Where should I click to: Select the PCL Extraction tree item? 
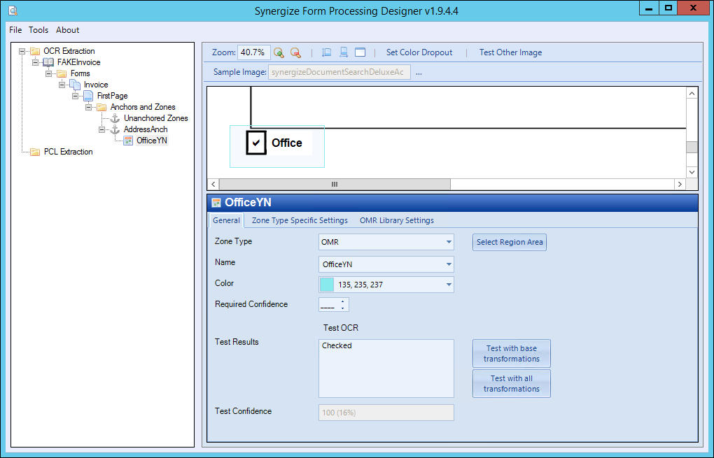click(x=69, y=152)
